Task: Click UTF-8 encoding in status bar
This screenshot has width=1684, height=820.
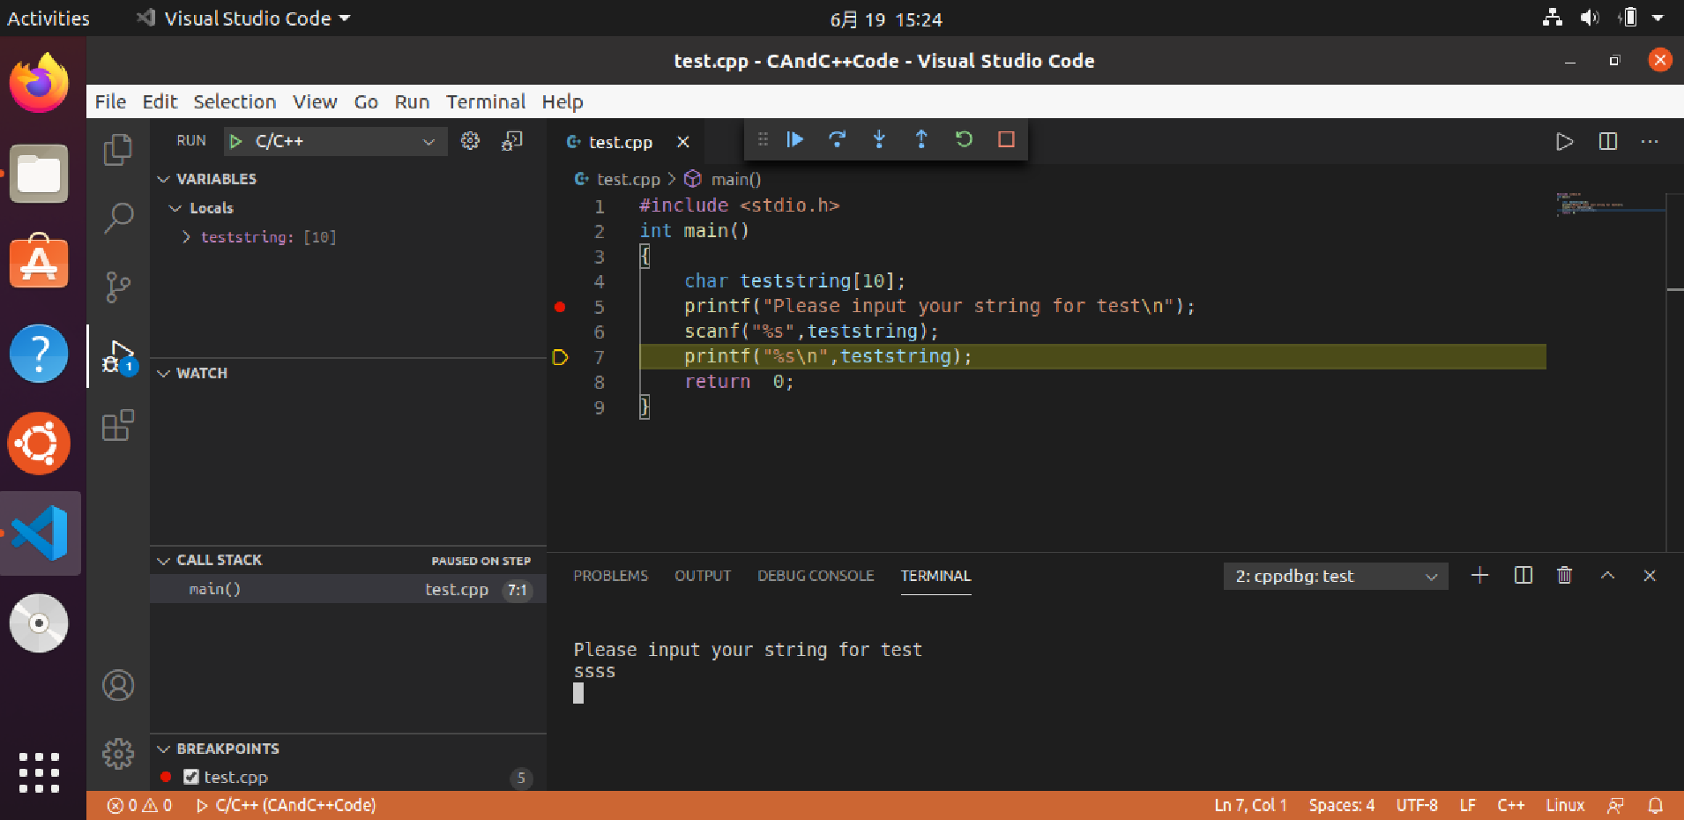Action: pyautogui.click(x=1417, y=805)
